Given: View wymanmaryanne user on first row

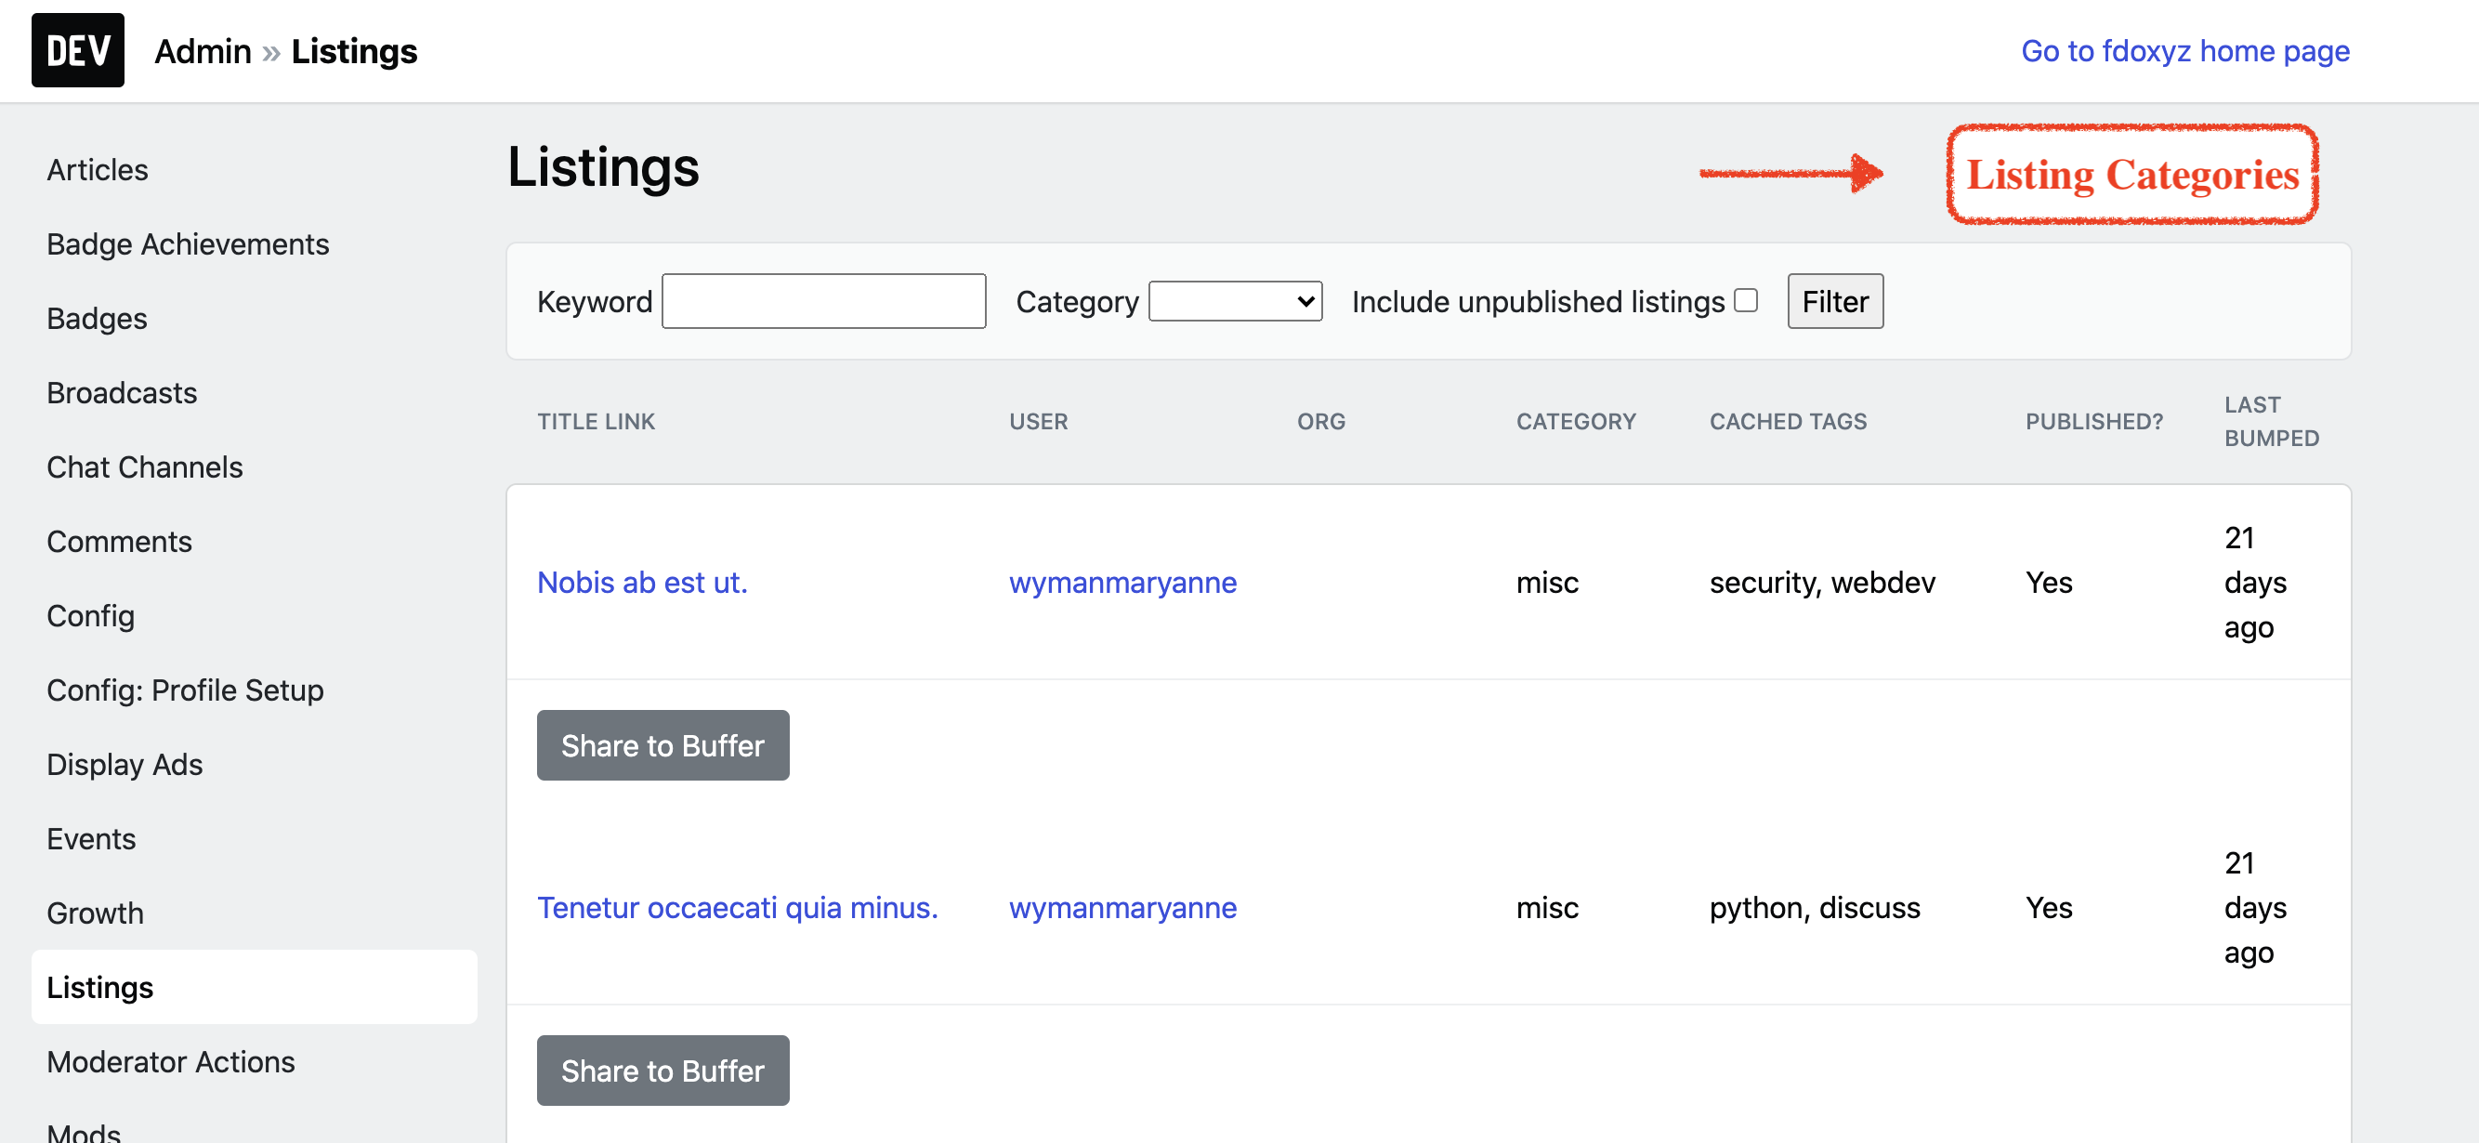Looking at the screenshot, I should pos(1122,582).
